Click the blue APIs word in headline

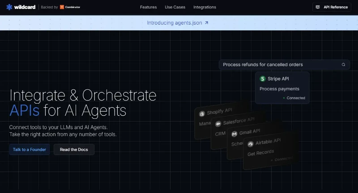coord(25,110)
